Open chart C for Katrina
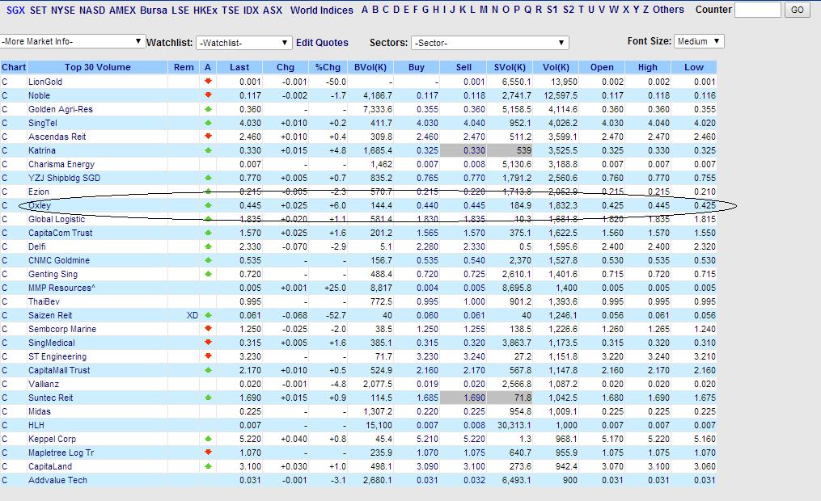This screenshot has width=821, height=501. click(5, 150)
